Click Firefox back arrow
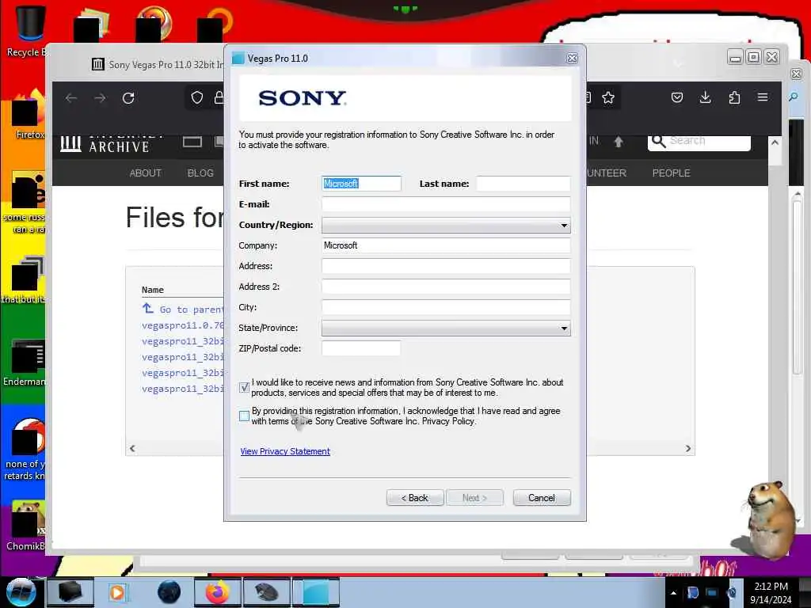 pos(71,97)
